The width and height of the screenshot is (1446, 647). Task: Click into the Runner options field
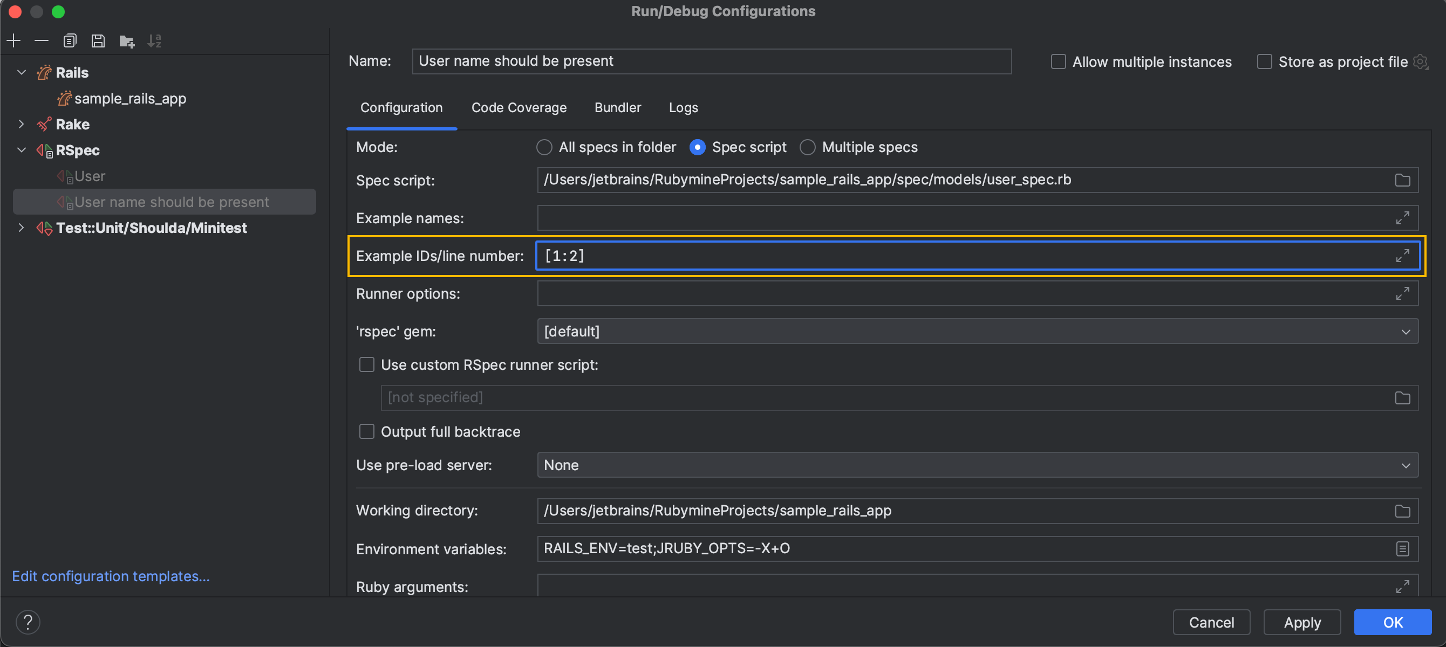tap(963, 293)
